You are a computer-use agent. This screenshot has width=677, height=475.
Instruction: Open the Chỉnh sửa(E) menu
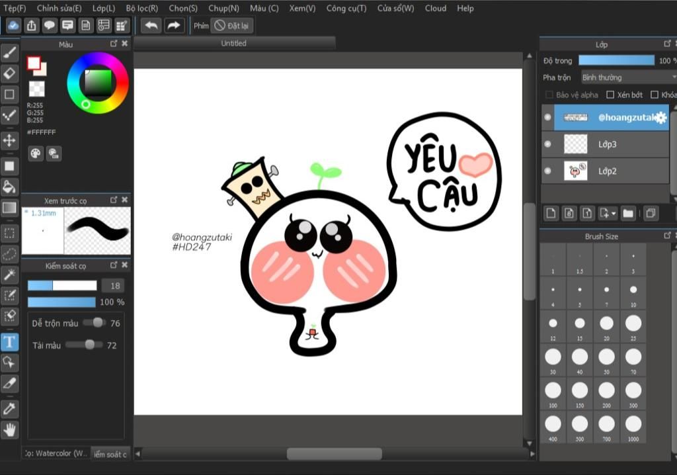point(59,8)
